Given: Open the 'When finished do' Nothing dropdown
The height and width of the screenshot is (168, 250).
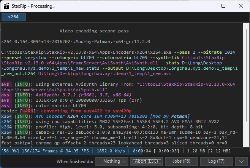Looking at the screenshot, I should (112, 161).
